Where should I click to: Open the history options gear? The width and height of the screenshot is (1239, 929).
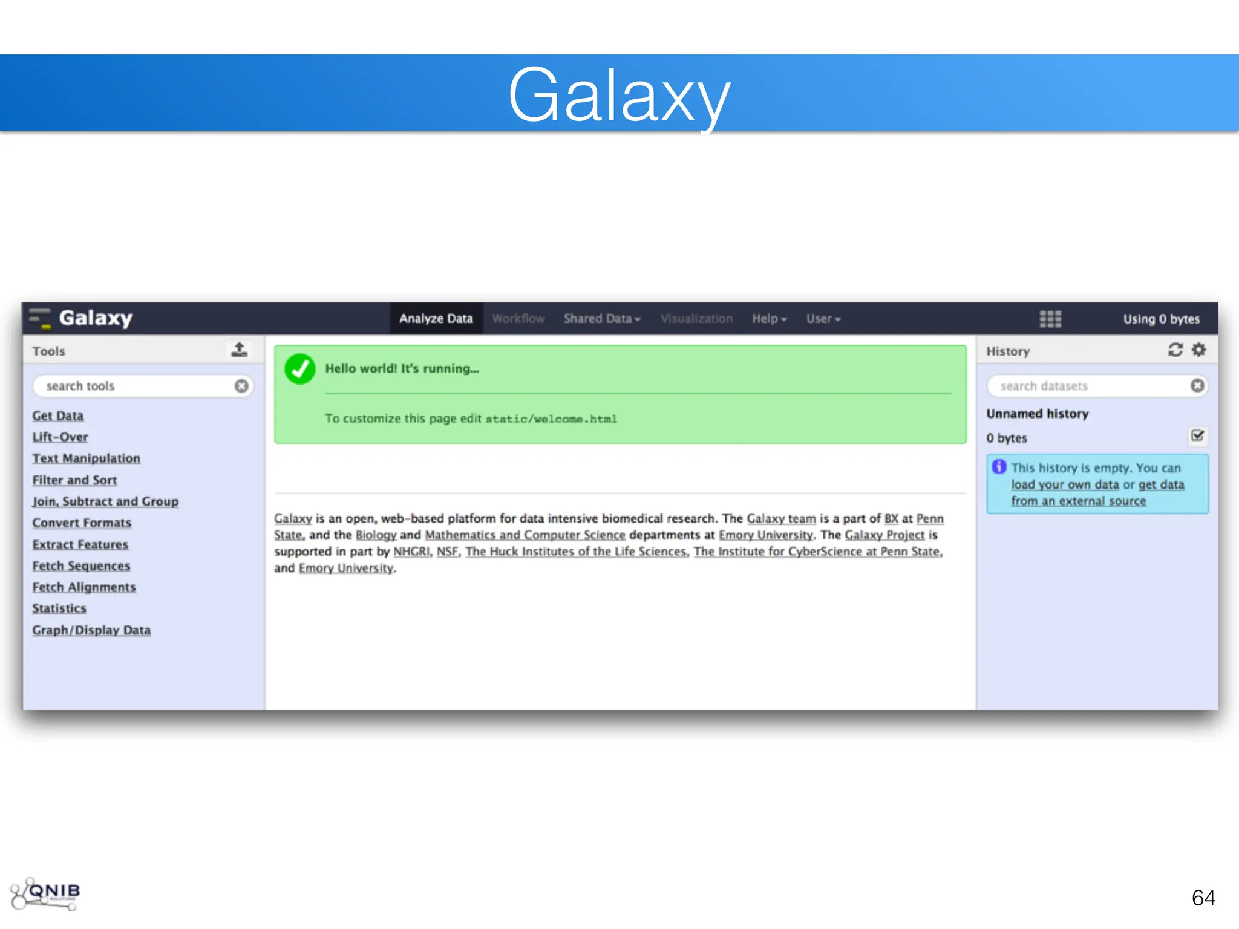tap(1199, 350)
